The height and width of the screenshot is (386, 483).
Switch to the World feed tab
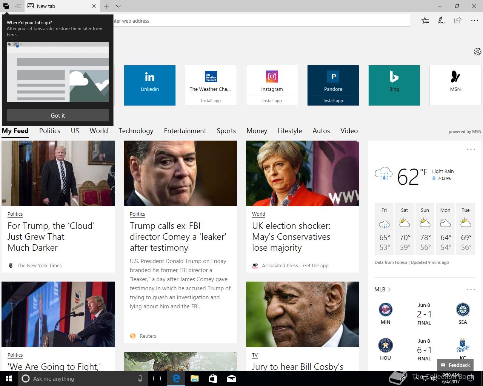coord(98,131)
